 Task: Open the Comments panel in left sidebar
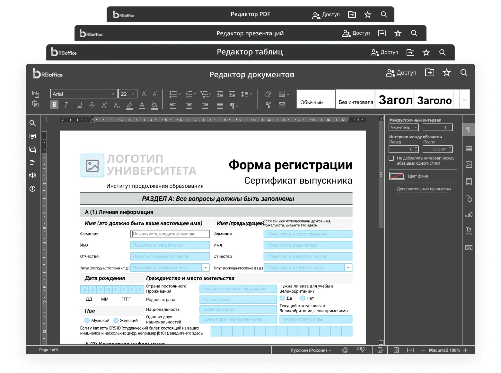click(32, 137)
